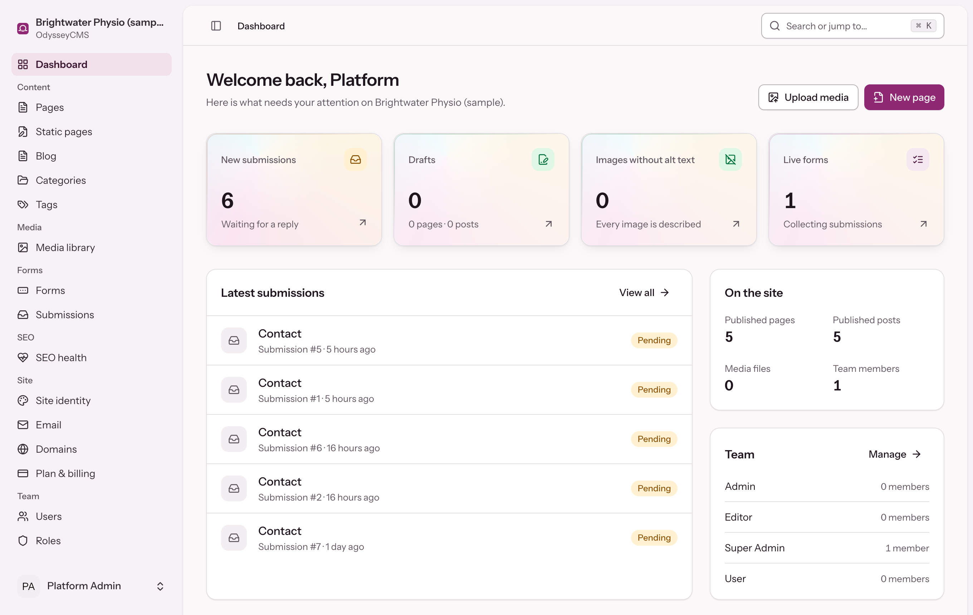Image resolution: width=973 pixels, height=615 pixels.
Task: Click the New page button
Action: pyautogui.click(x=904, y=97)
